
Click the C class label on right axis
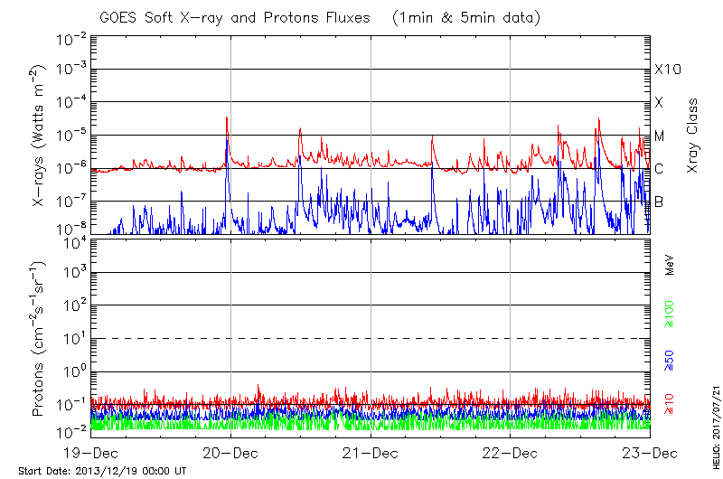pyautogui.click(x=659, y=169)
